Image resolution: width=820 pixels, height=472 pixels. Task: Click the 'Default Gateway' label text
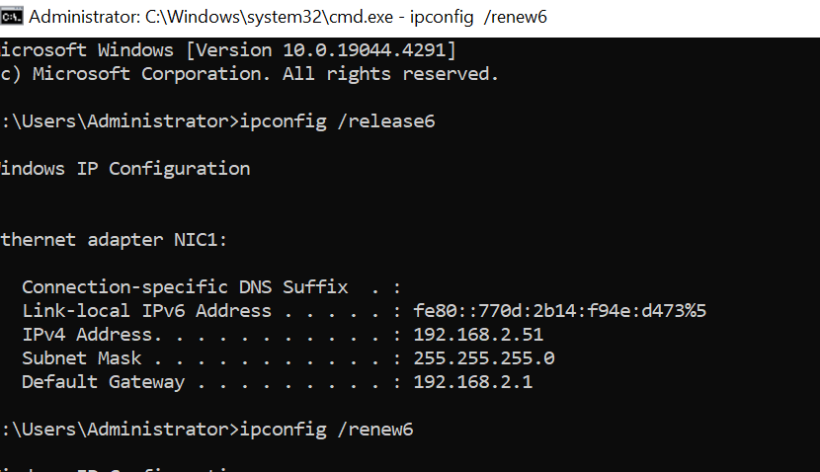(103, 382)
